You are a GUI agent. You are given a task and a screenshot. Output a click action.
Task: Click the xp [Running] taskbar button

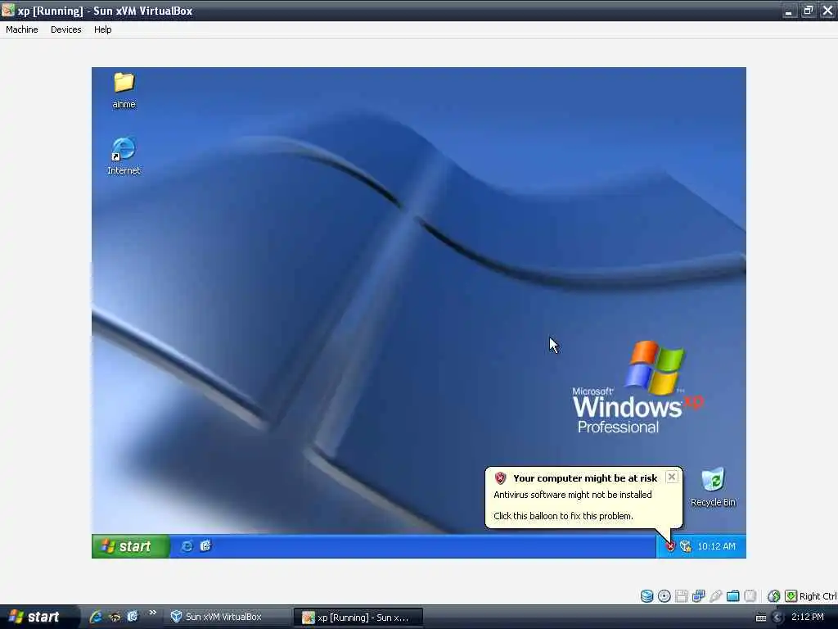358,618
